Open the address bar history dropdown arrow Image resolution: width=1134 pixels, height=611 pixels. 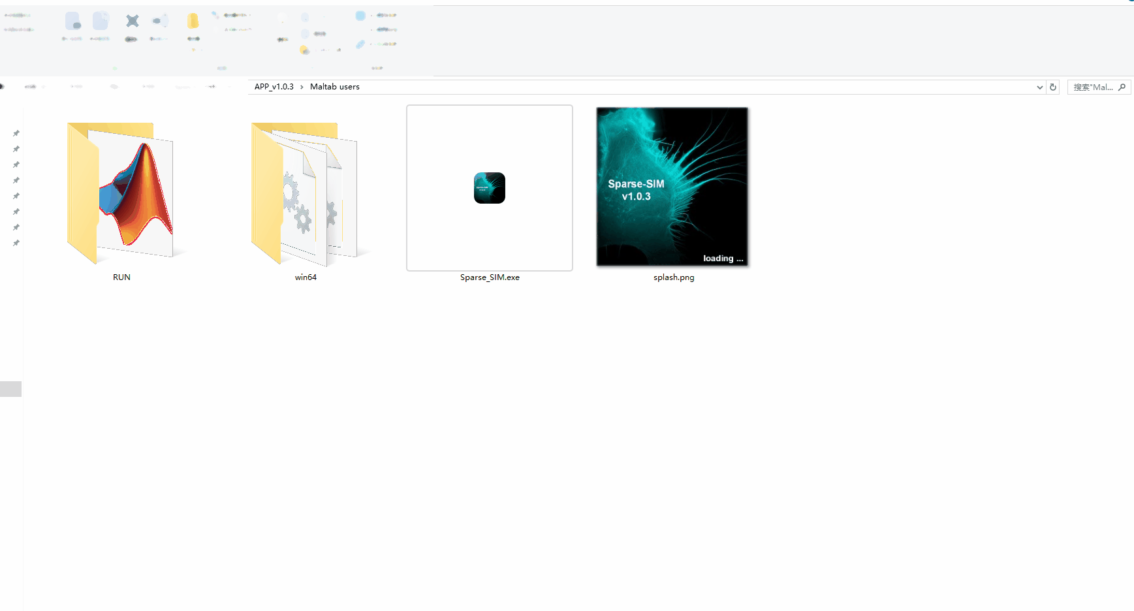(x=1040, y=87)
